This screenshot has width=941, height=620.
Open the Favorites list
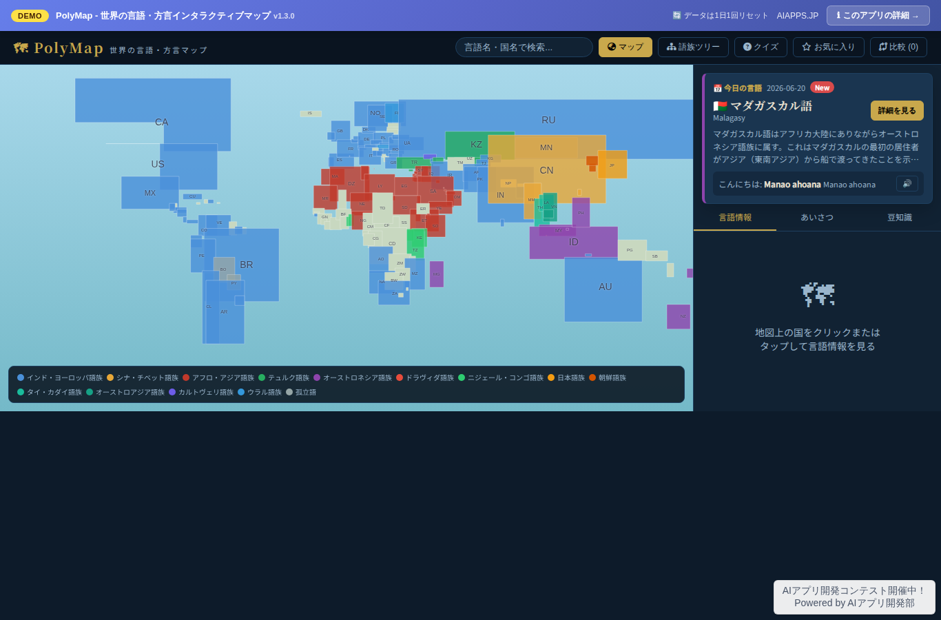(x=829, y=47)
